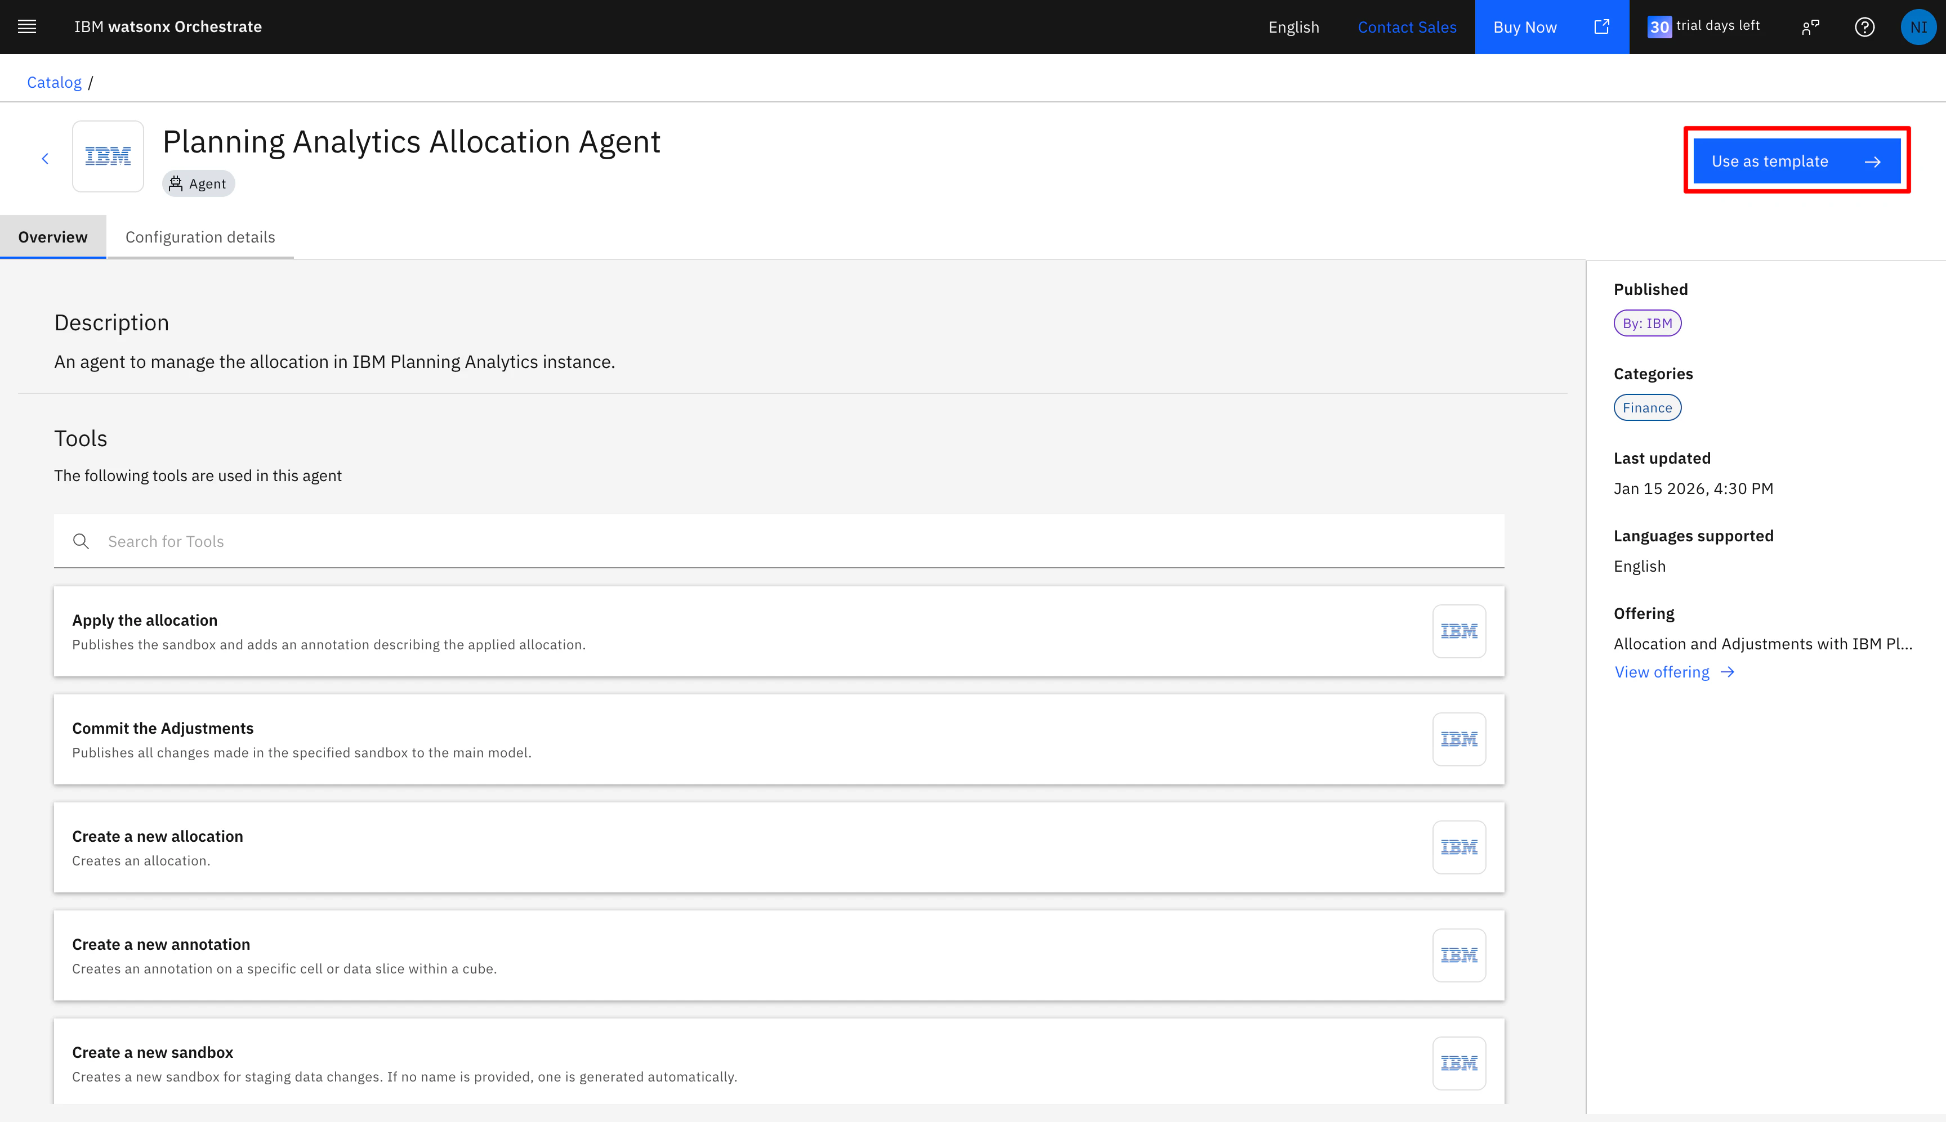Click the Finance category tag
Image resolution: width=1946 pixels, height=1122 pixels.
tap(1647, 407)
